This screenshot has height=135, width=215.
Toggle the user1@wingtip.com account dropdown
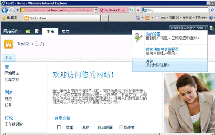189,28
